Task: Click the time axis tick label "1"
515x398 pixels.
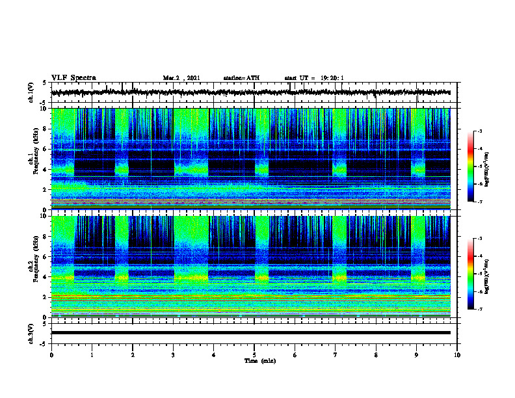Action: pyautogui.click(x=92, y=355)
